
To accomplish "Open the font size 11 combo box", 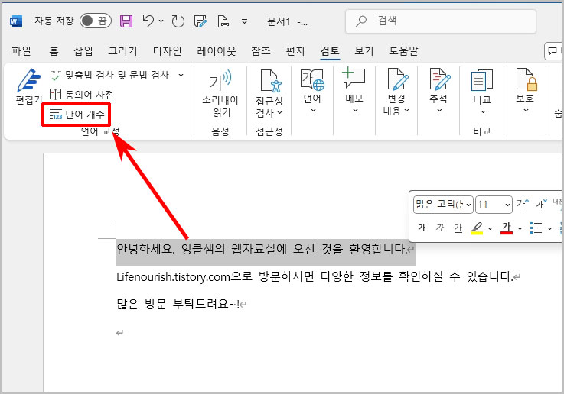I will (x=494, y=205).
